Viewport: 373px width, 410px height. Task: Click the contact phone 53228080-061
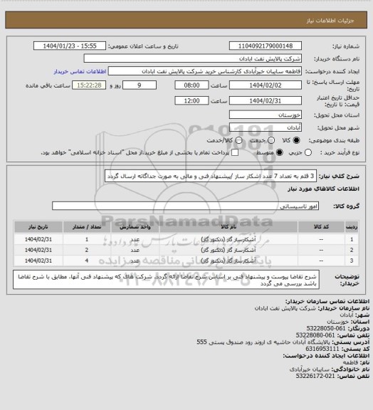pyautogui.click(x=315, y=335)
